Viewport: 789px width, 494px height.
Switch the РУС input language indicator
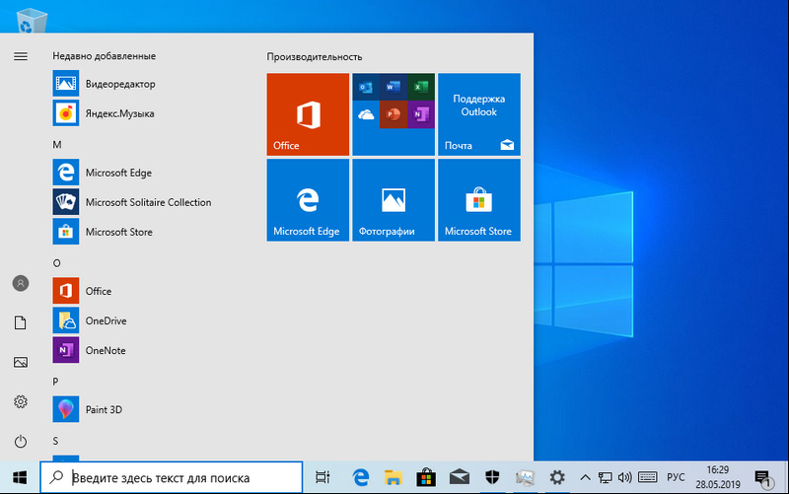tap(676, 477)
